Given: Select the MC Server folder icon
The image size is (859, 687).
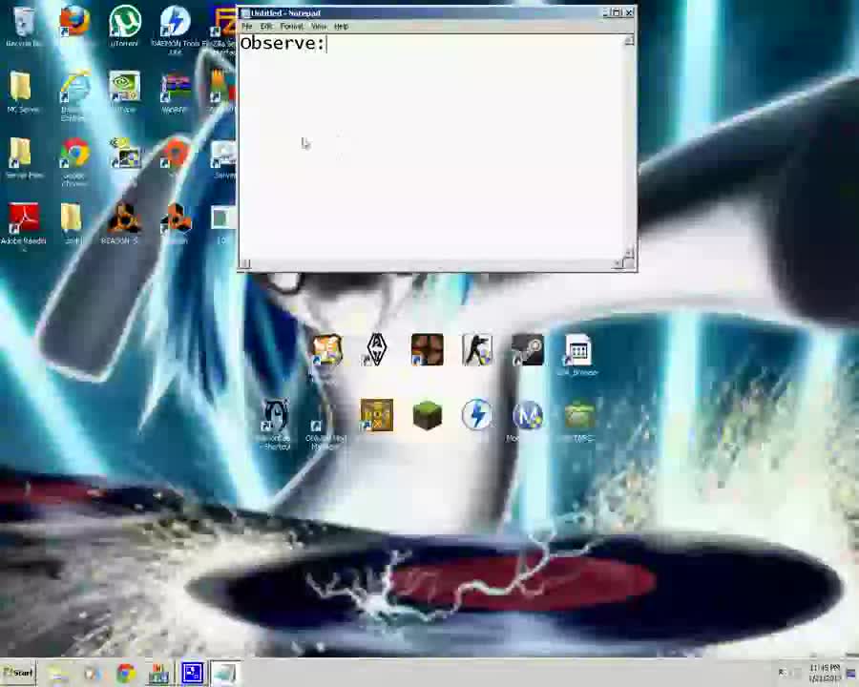Looking at the screenshot, I should click(x=22, y=89).
